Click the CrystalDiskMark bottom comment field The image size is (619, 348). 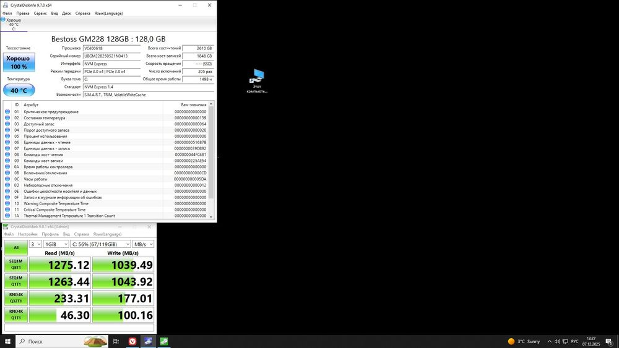click(x=79, y=328)
